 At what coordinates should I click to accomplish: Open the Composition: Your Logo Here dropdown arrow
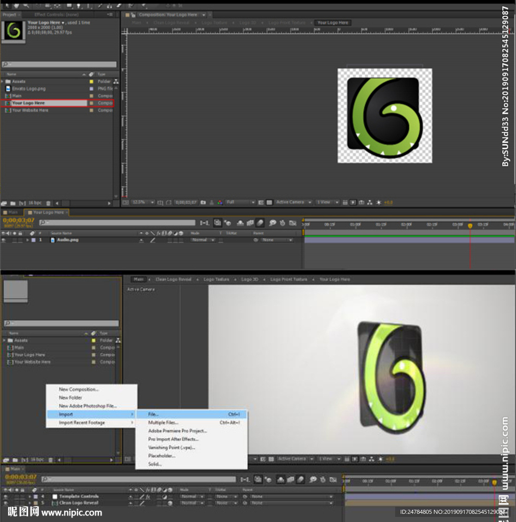pos(203,15)
